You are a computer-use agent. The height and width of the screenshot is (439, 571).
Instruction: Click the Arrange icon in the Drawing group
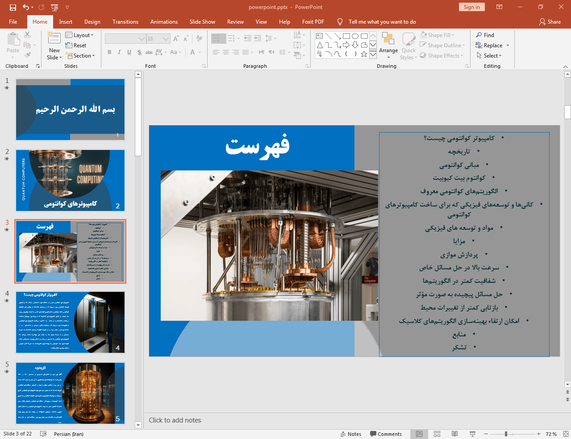click(388, 39)
